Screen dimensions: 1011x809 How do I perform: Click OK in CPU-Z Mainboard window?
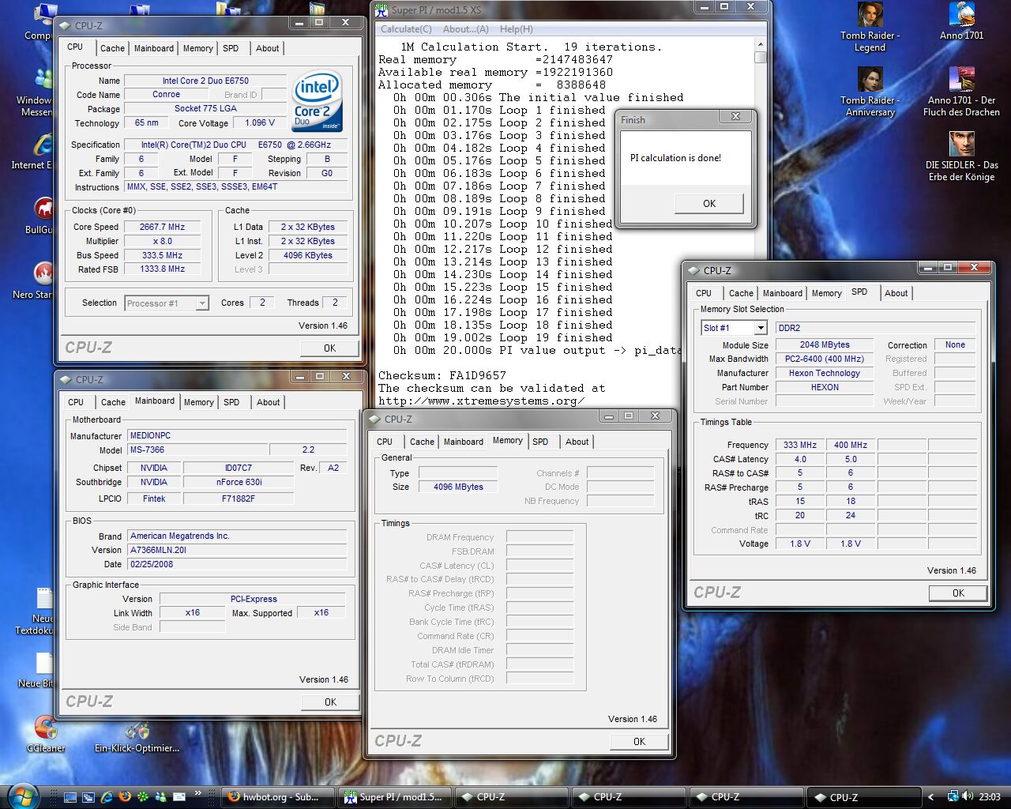tap(330, 702)
